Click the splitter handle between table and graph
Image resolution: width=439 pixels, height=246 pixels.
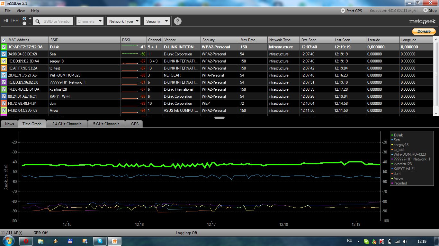219,118
